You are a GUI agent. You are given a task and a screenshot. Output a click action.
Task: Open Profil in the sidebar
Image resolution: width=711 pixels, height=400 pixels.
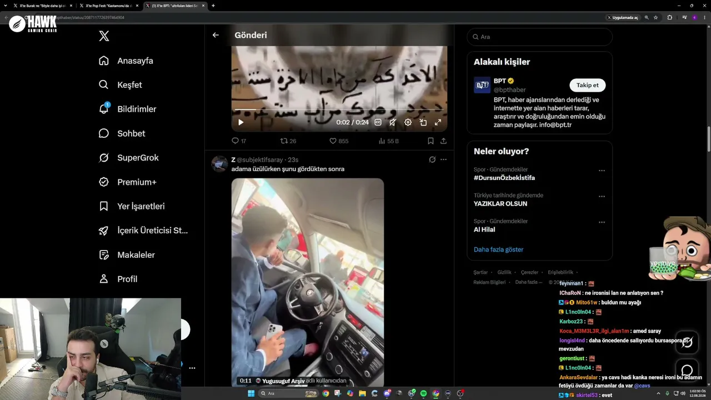[118, 279]
